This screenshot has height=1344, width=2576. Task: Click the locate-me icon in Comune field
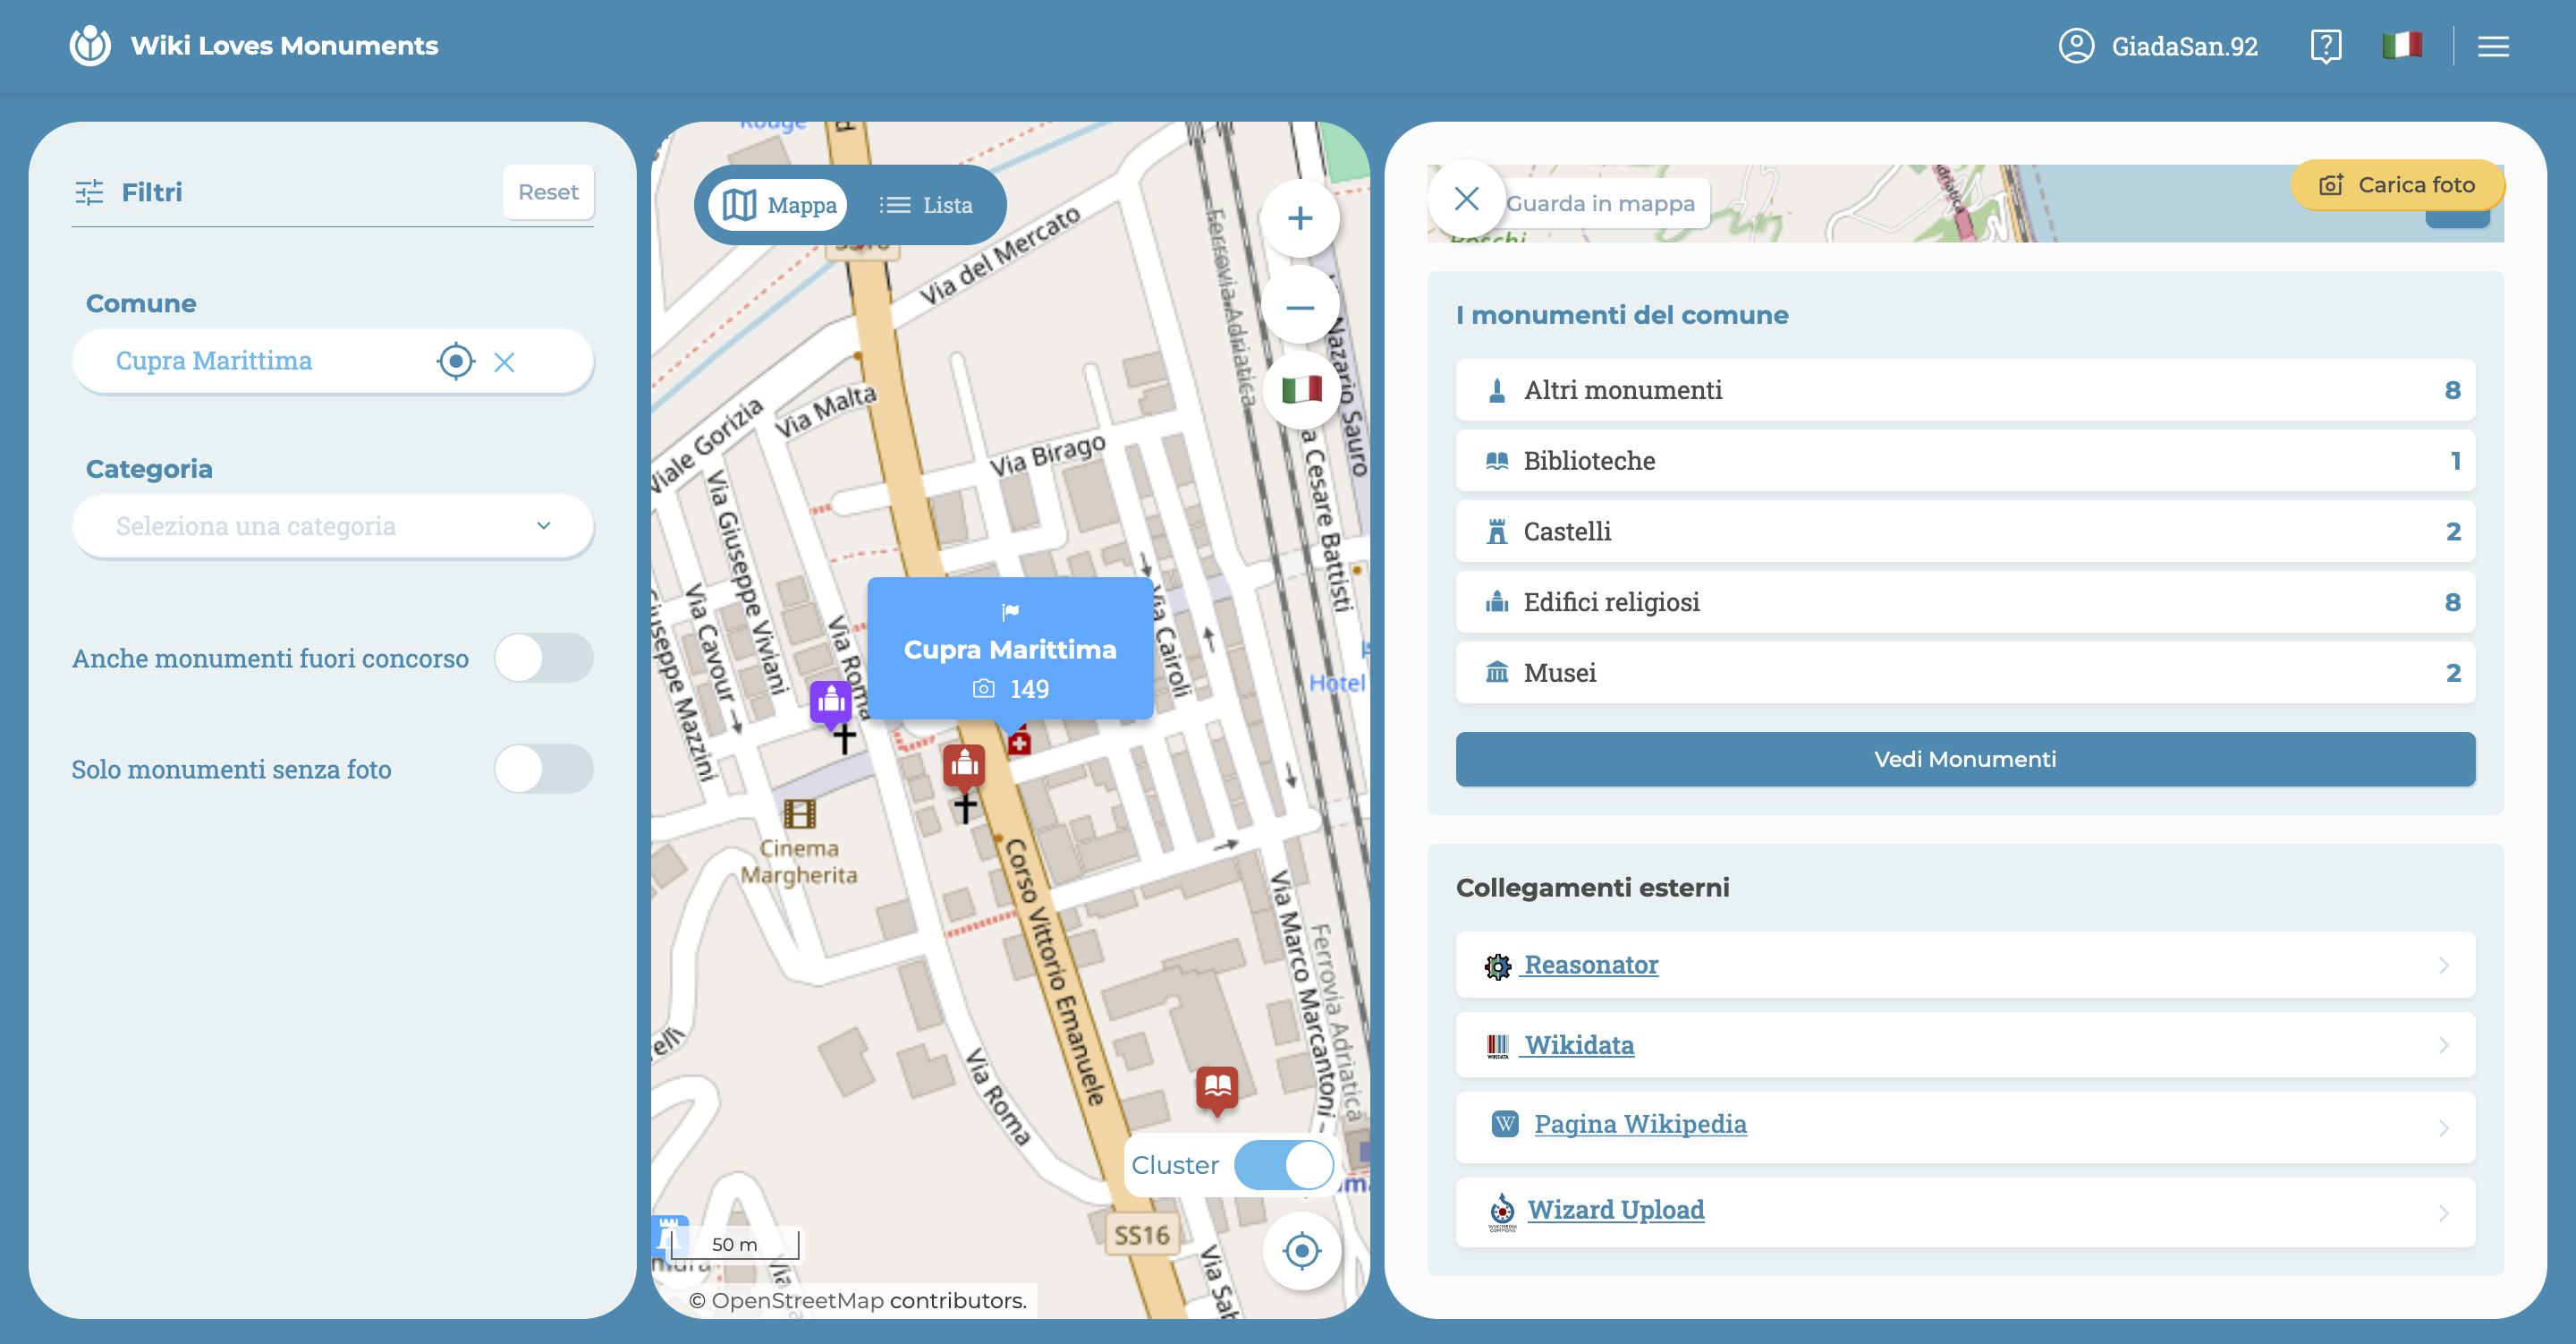(x=455, y=362)
